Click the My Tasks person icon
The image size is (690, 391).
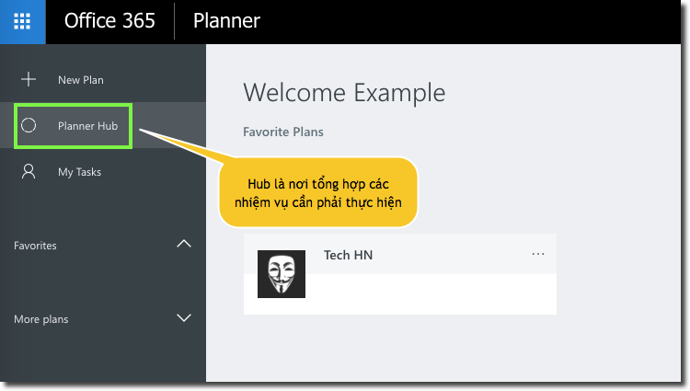coord(29,171)
